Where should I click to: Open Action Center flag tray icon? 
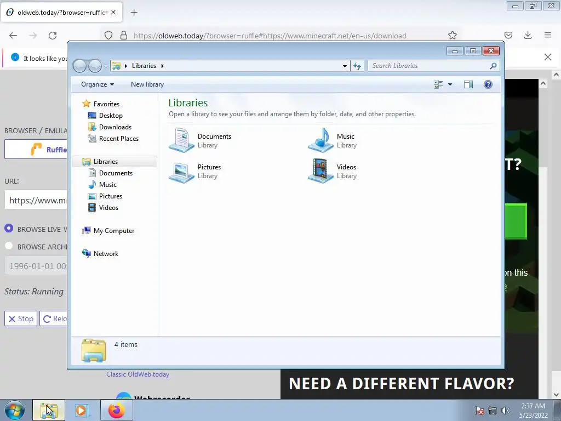(479, 411)
